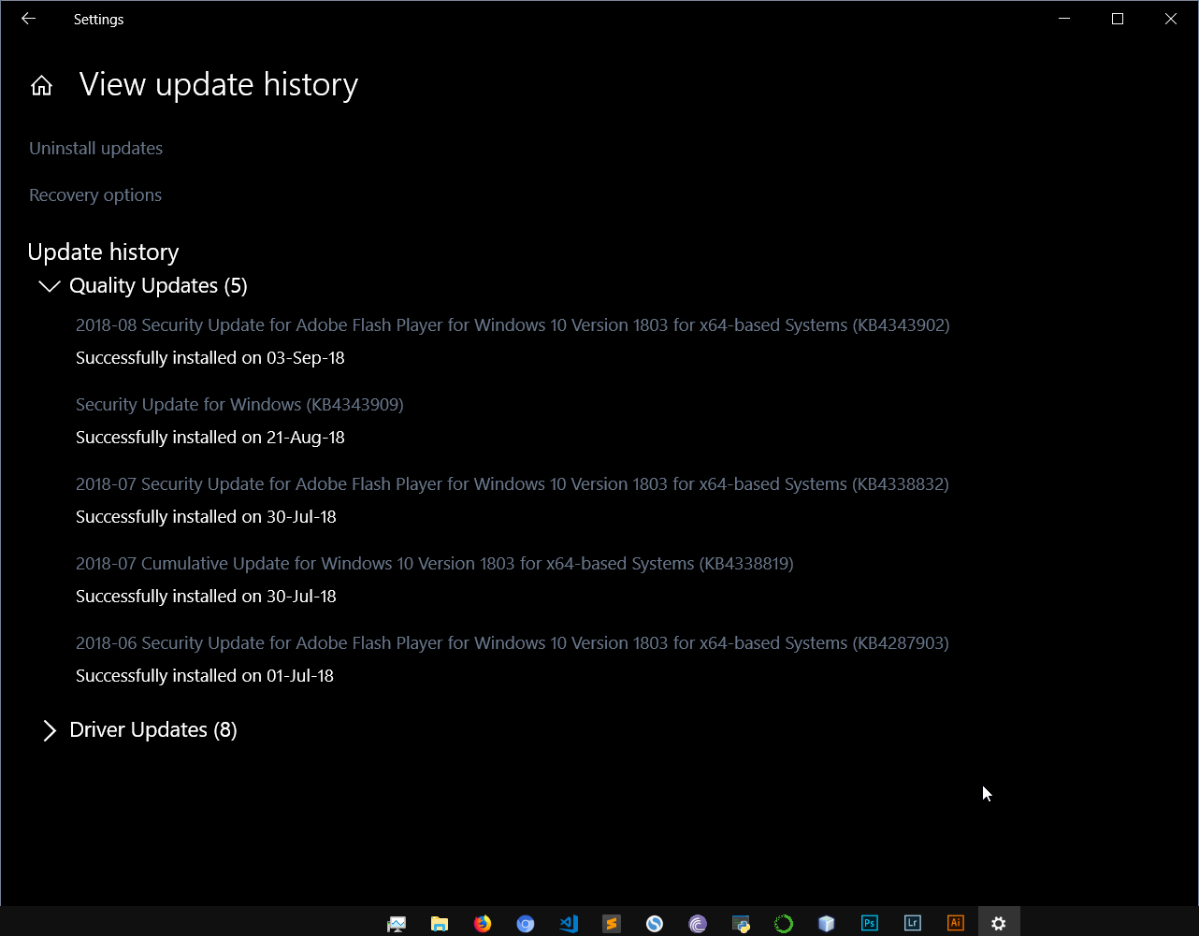Open the Recovery options link

pyautogui.click(x=95, y=194)
